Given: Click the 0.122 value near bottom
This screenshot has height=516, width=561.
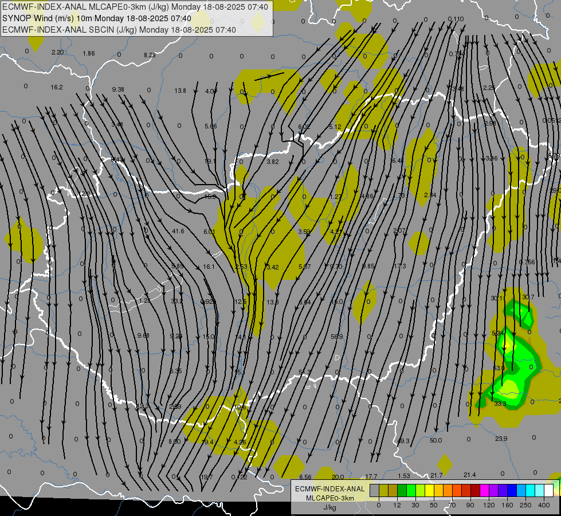Looking at the screenshot, I should [x=239, y=477].
